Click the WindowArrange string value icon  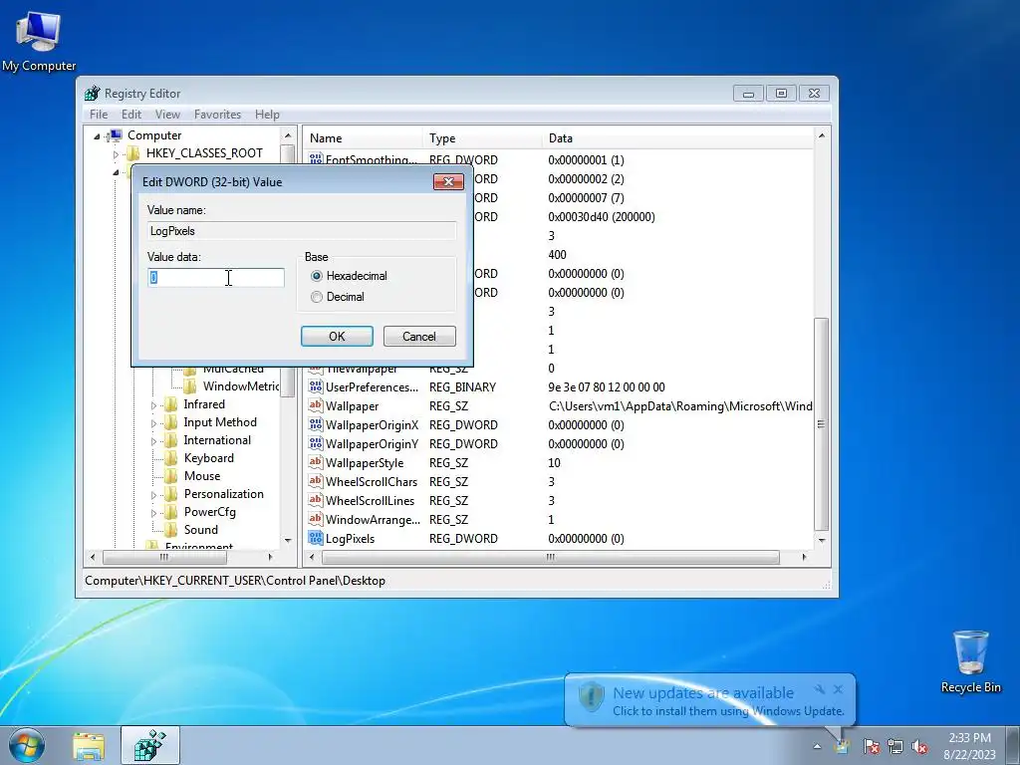click(x=316, y=519)
